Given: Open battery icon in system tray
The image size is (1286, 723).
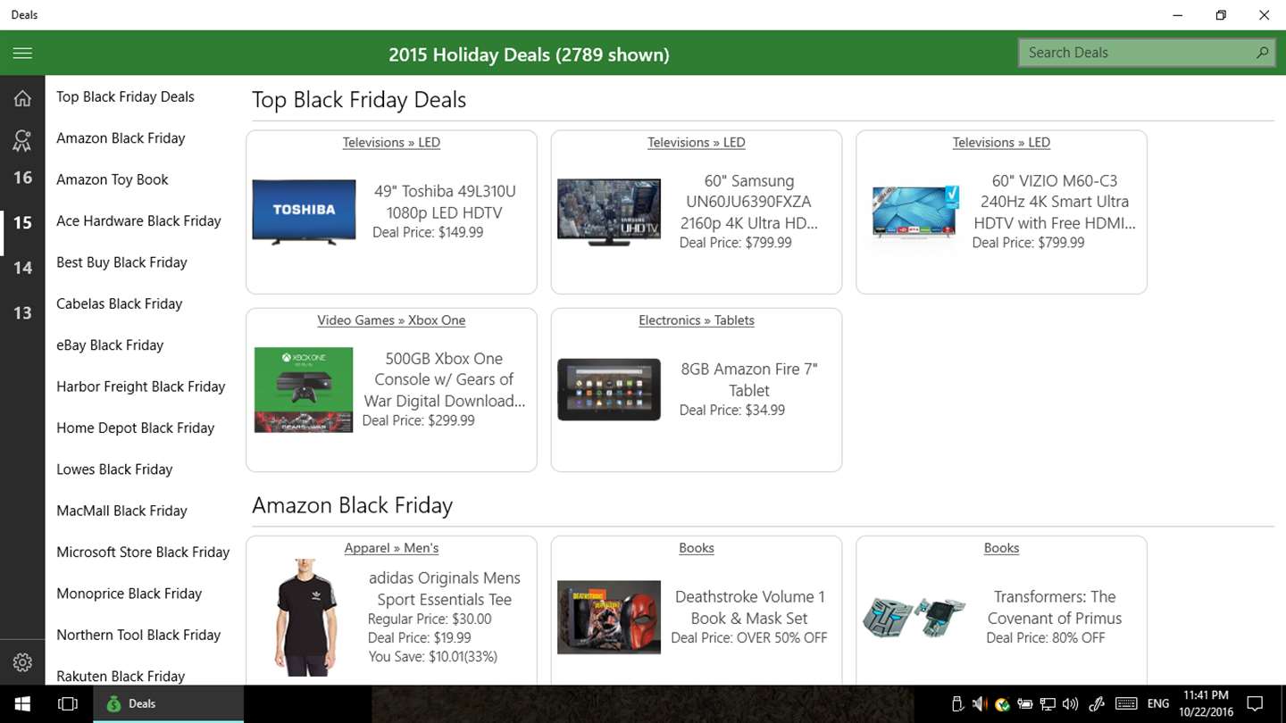Looking at the screenshot, I should click(x=1024, y=704).
